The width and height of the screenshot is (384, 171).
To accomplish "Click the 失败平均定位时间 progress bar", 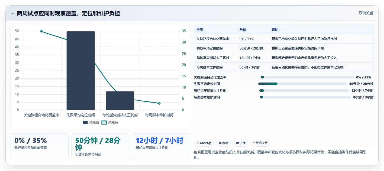I will [x=302, y=84].
